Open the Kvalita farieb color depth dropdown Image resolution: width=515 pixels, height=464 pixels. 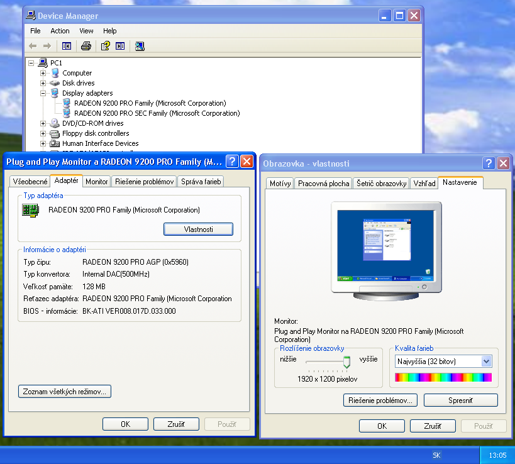click(485, 362)
